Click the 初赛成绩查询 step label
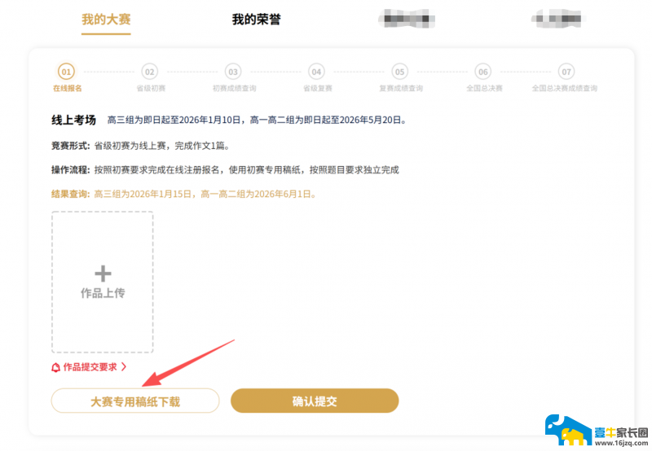 pos(235,89)
